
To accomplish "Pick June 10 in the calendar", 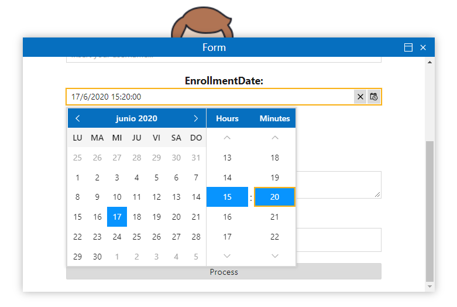I will coord(117,197).
